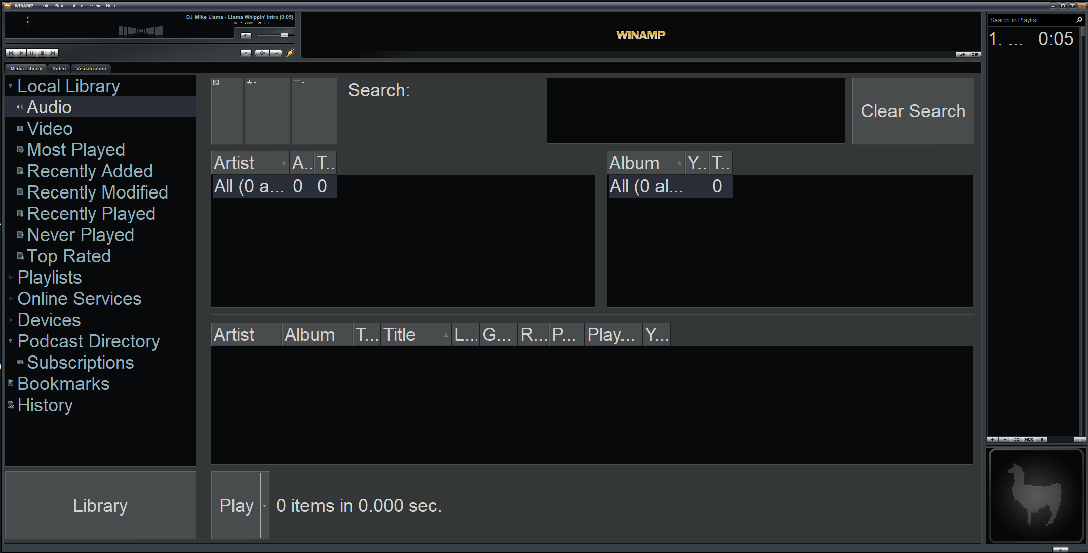Select the "All (0 al..." albums row
1088x553 pixels.
[670, 186]
